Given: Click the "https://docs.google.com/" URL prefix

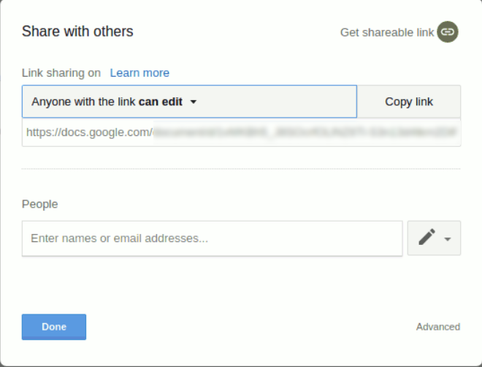Looking at the screenshot, I should pyautogui.click(x=89, y=132).
